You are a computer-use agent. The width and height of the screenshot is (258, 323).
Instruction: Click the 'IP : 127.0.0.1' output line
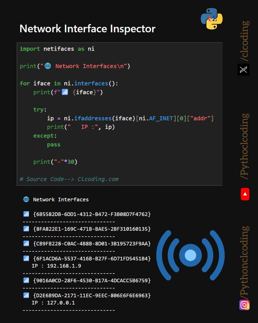pos(53,303)
